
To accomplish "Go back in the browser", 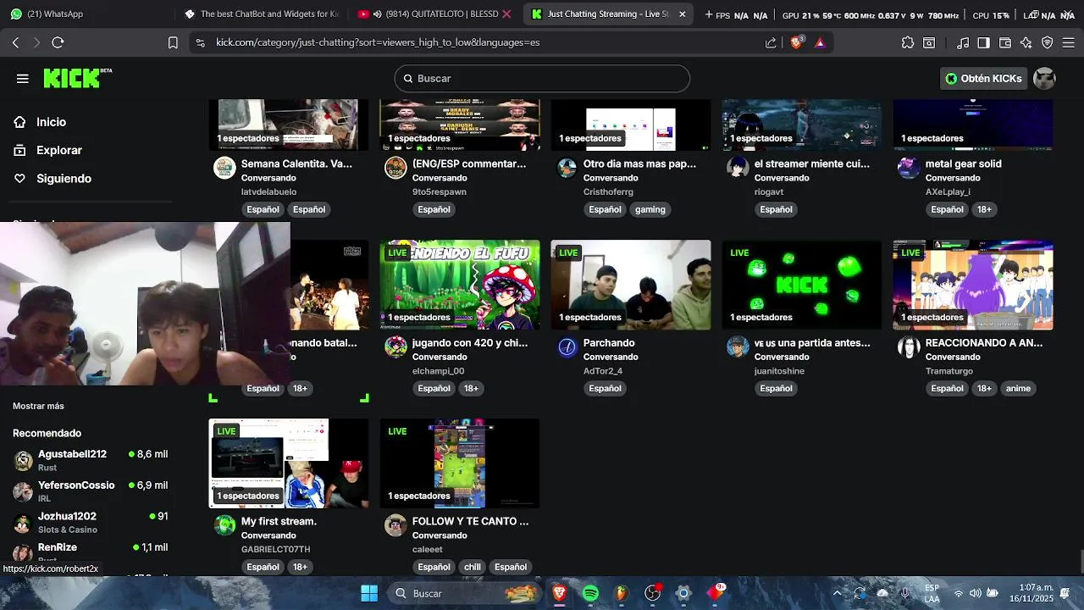I will 16,42.
